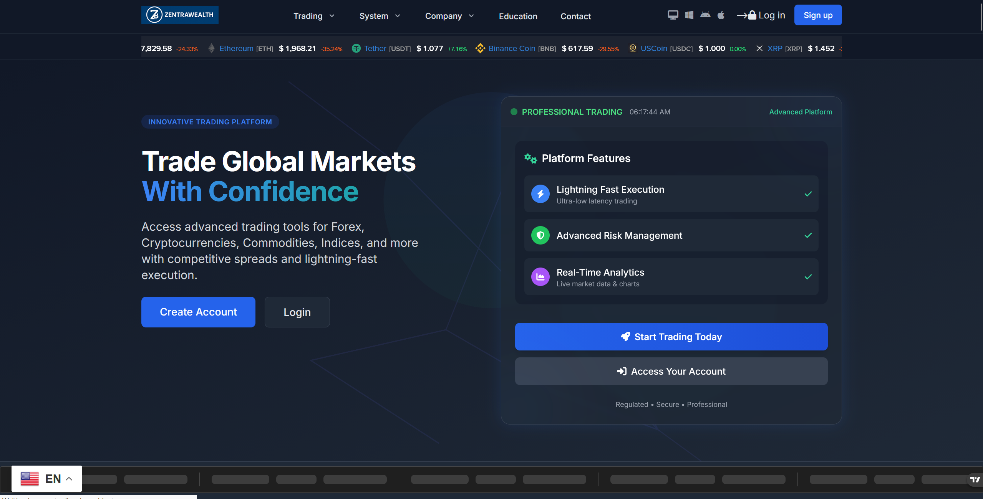This screenshot has width=983, height=499.
Task: Click the Advanced Risk Management shield icon
Action: [540, 235]
